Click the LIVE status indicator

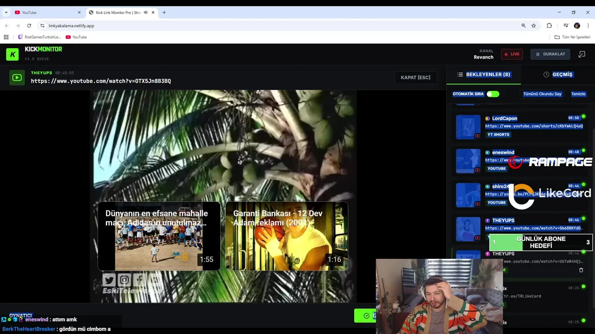pyautogui.click(x=512, y=54)
